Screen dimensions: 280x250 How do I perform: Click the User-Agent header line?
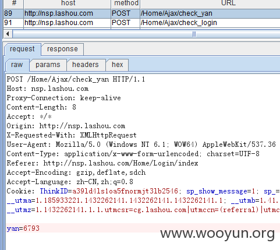(141, 145)
